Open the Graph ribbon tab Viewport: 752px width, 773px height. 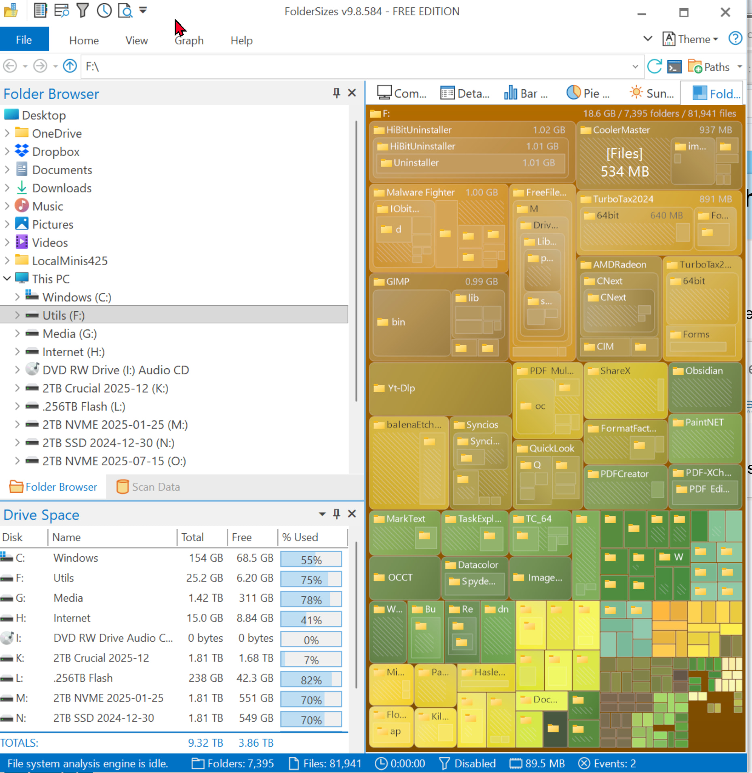point(189,40)
